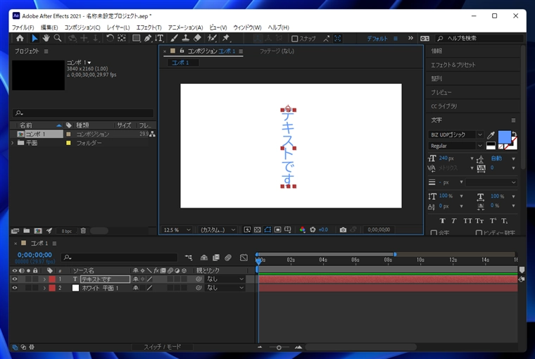Toggle Faux Italic text style

[454, 221]
